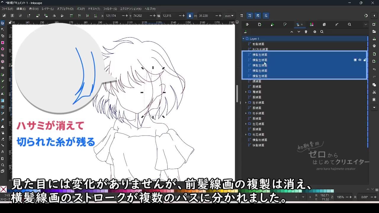Toggle the lock on the selected objects
The width and height of the screenshot is (379, 213).
[x=364, y=60]
